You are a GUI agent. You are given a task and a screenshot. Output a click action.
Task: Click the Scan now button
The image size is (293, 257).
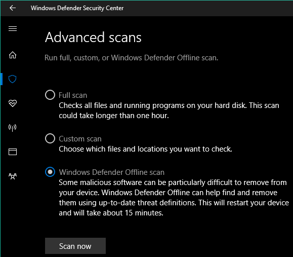[75, 246]
